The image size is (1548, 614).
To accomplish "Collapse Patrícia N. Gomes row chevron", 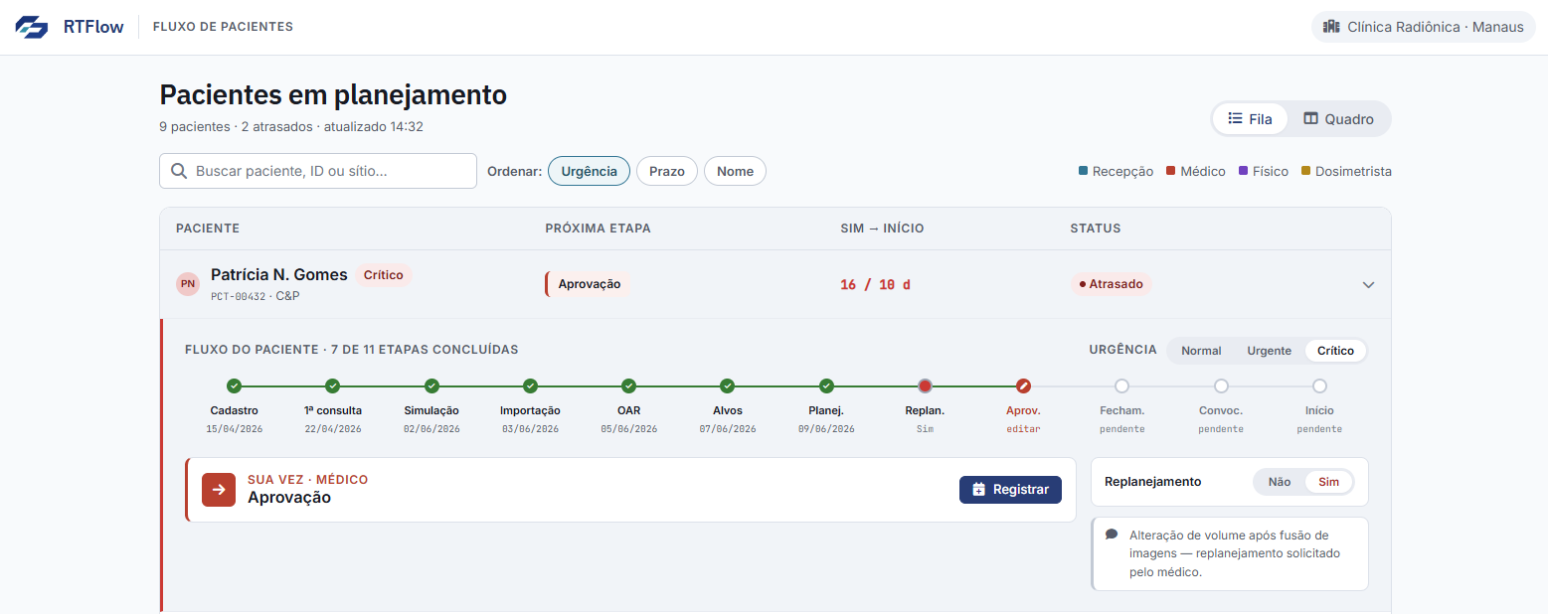I will [x=1368, y=284].
